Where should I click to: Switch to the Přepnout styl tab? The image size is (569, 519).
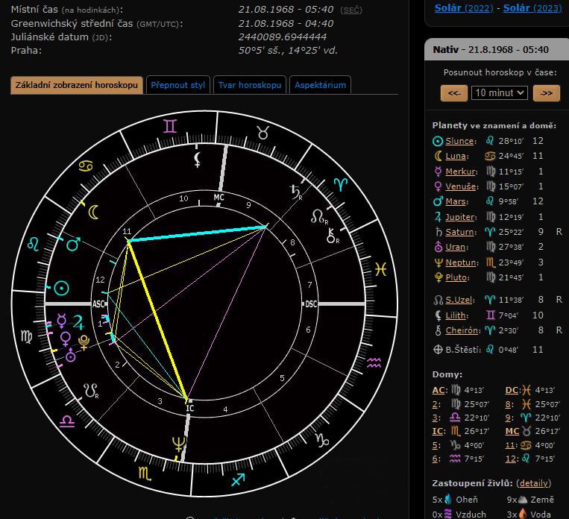tap(177, 85)
